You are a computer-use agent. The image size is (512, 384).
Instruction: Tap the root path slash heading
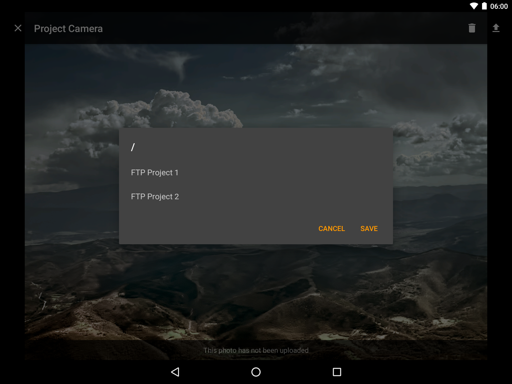click(133, 147)
